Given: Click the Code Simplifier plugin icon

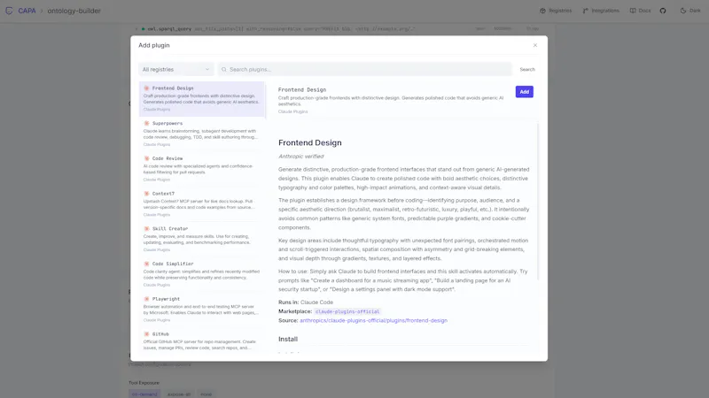Looking at the screenshot, I should pyautogui.click(x=146, y=264).
